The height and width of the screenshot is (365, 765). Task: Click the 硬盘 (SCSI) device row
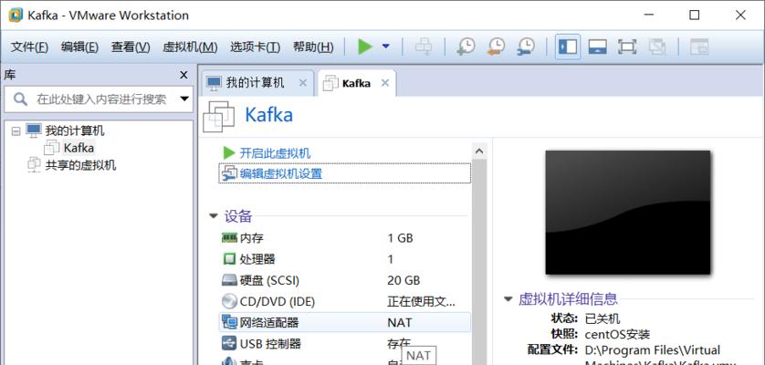[344, 280]
